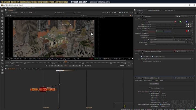Play backward in the timeline
Image resolution: width=196 pixels, height=110 pixels.
click(62, 66)
